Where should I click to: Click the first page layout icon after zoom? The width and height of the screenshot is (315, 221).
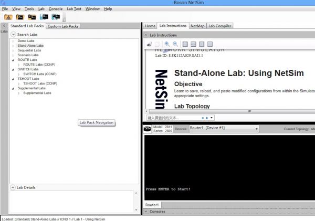[185, 44]
